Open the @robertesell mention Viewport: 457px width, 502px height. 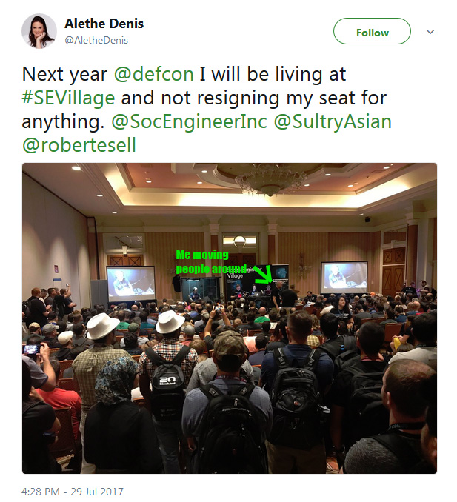click(x=79, y=145)
